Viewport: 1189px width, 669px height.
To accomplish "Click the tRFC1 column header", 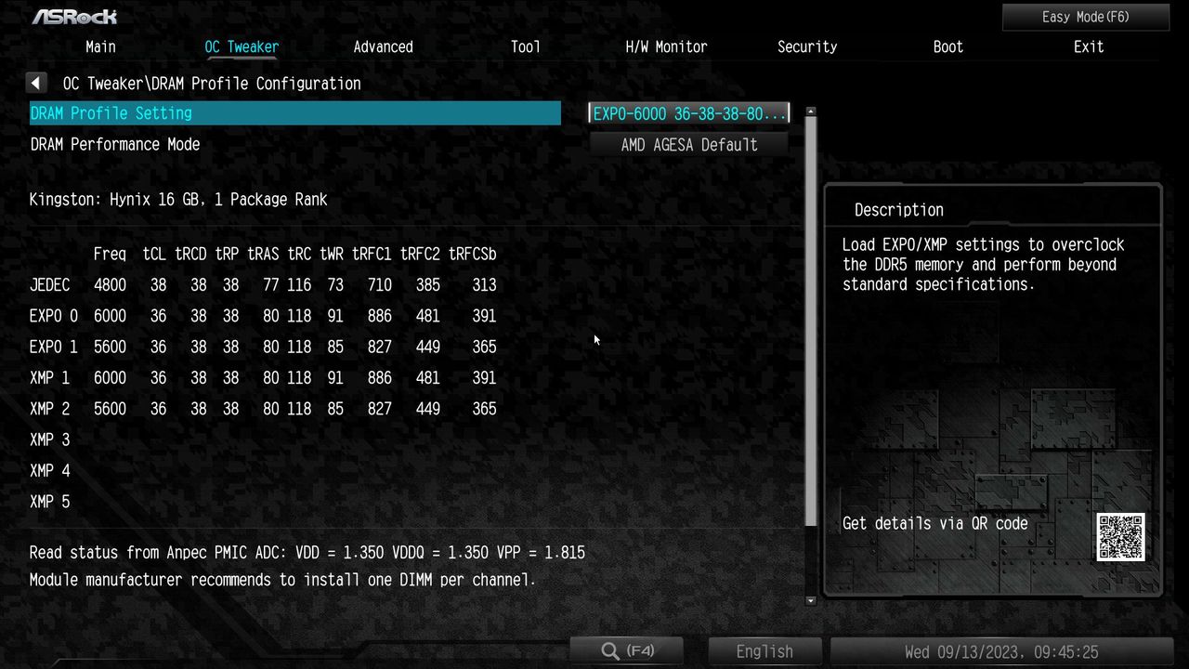I will pyautogui.click(x=372, y=254).
